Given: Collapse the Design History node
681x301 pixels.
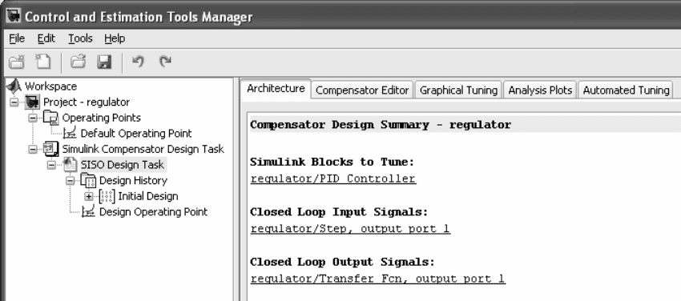Looking at the screenshot, I should [70, 180].
